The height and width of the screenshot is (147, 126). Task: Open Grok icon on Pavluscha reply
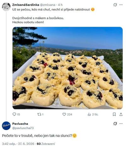115,124
